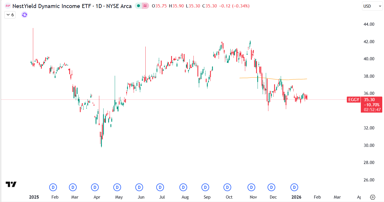Click the 38.00 price axis label
This screenshot has width=384, height=202.
(x=369, y=76)
